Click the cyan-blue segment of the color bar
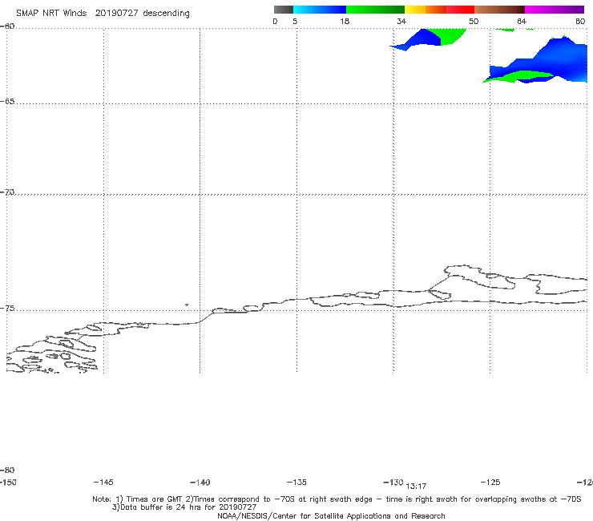Image resolution: width=593 pixels, height=521 pixels. pyautogui.click(x=320, y=10)
